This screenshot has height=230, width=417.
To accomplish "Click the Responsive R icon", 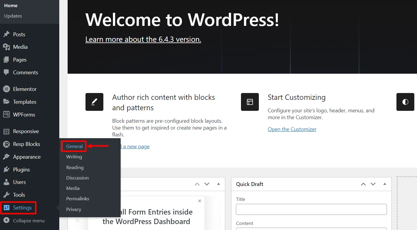I will 7,131.
